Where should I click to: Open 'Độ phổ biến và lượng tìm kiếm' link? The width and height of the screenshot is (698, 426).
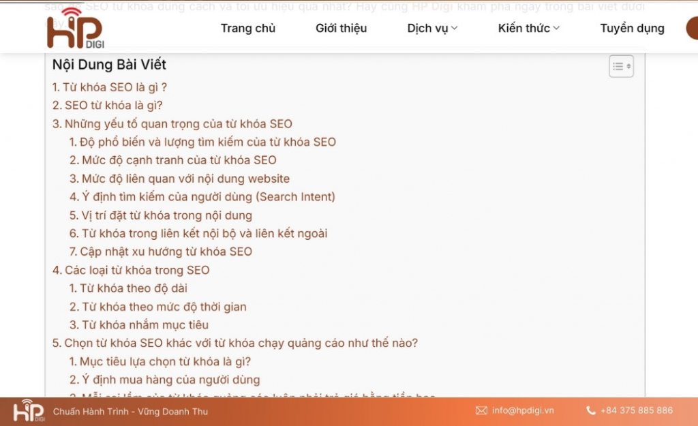click(x=202, y=142)
